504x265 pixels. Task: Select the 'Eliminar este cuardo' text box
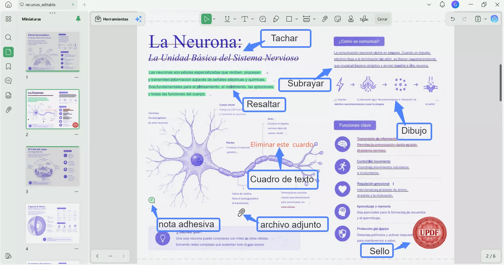(x=282, y=144)
